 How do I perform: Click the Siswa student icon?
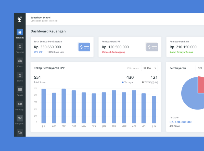pyautogui.click(x=20, y=75)
